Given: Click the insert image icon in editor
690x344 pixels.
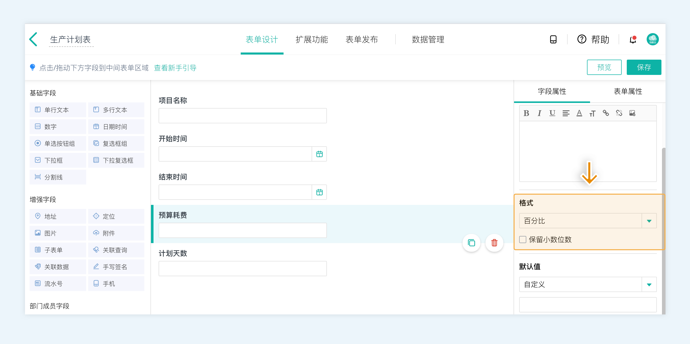Looking at the screenshot, I should tap(632, 113).
